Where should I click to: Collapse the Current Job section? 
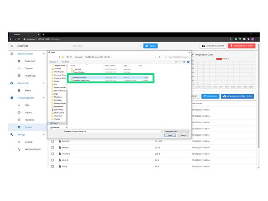point(43,83)
